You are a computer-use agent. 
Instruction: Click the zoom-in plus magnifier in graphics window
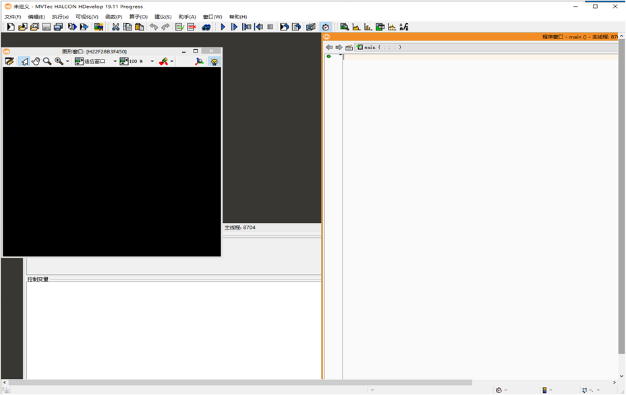pos(59,61)
